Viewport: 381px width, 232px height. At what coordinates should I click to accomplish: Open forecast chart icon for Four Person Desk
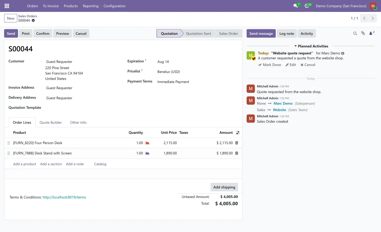coord(147,143)
